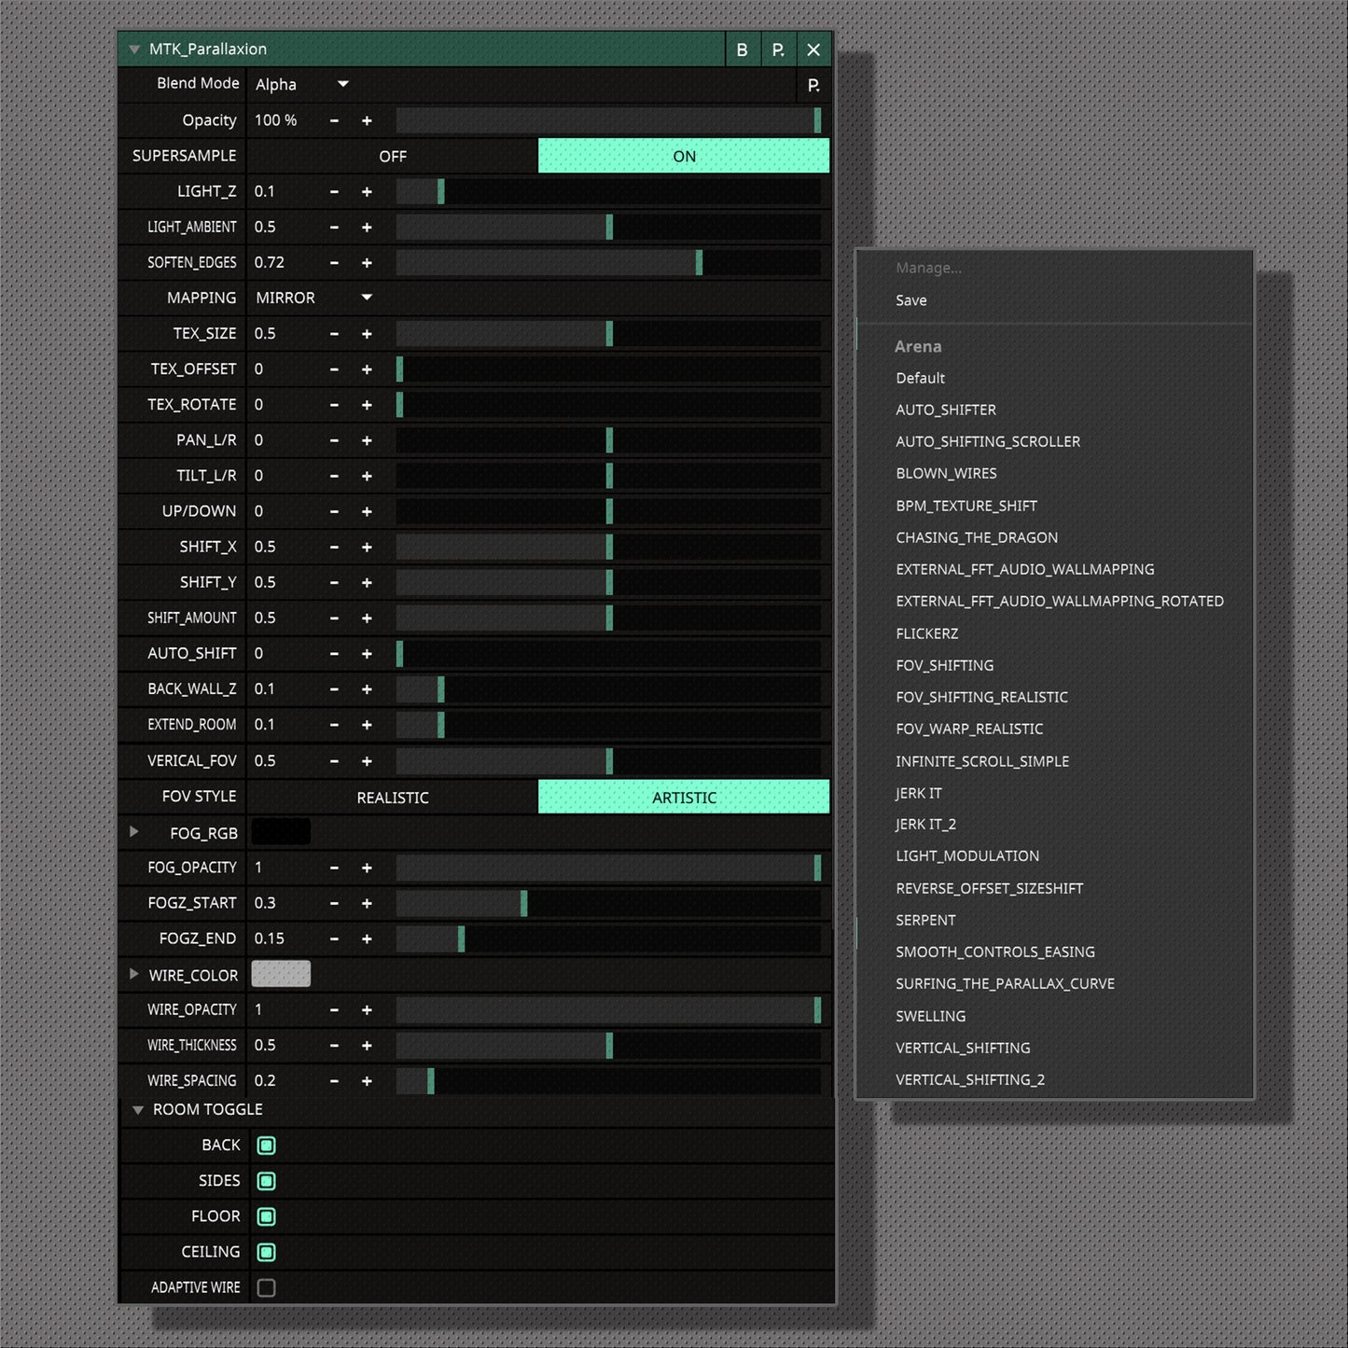Set FOV STYLE to ARTISTIC
The height and width of the screenshot is (1348, 1348).
tap(684, 797)
